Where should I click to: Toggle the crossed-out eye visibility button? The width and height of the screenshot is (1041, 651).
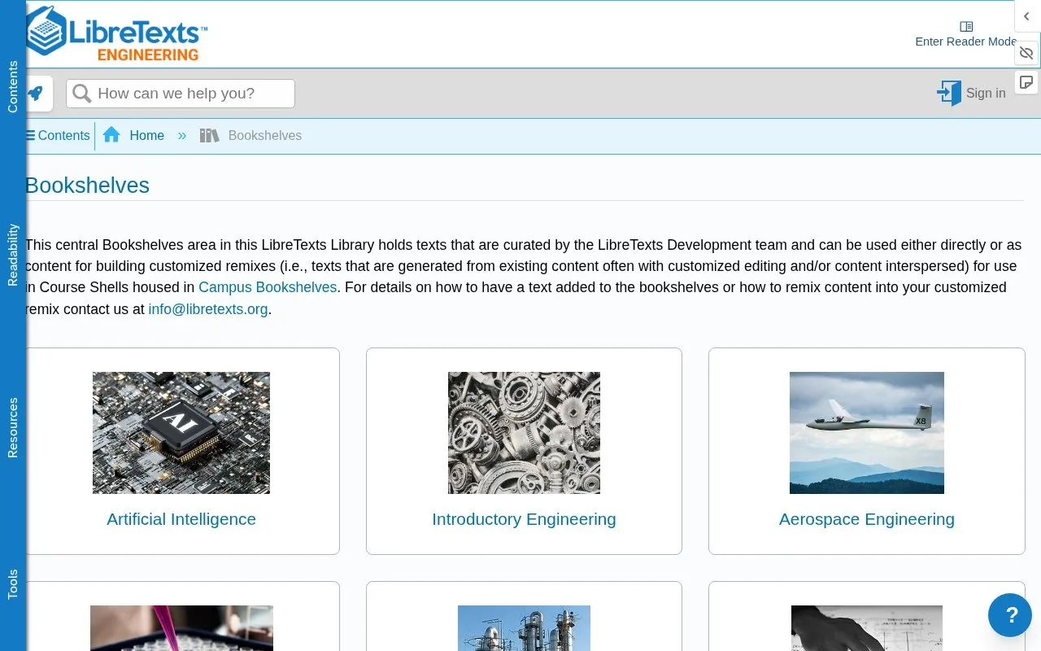point(1026,53)
